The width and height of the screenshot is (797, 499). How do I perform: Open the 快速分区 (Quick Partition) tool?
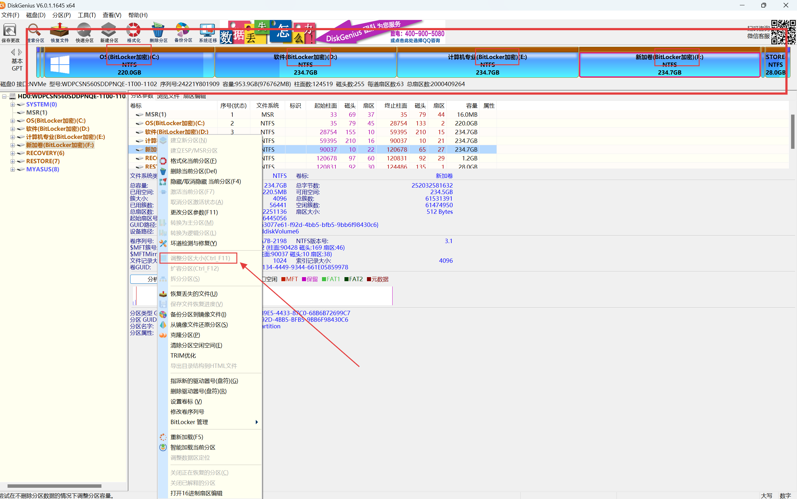click(84, 33)
